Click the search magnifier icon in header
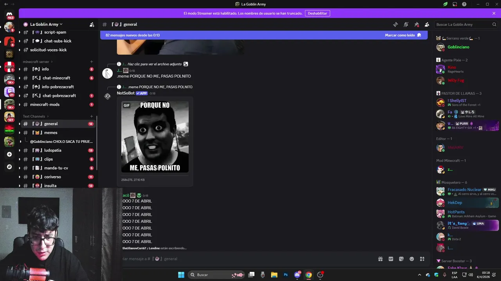 [494, 24]
